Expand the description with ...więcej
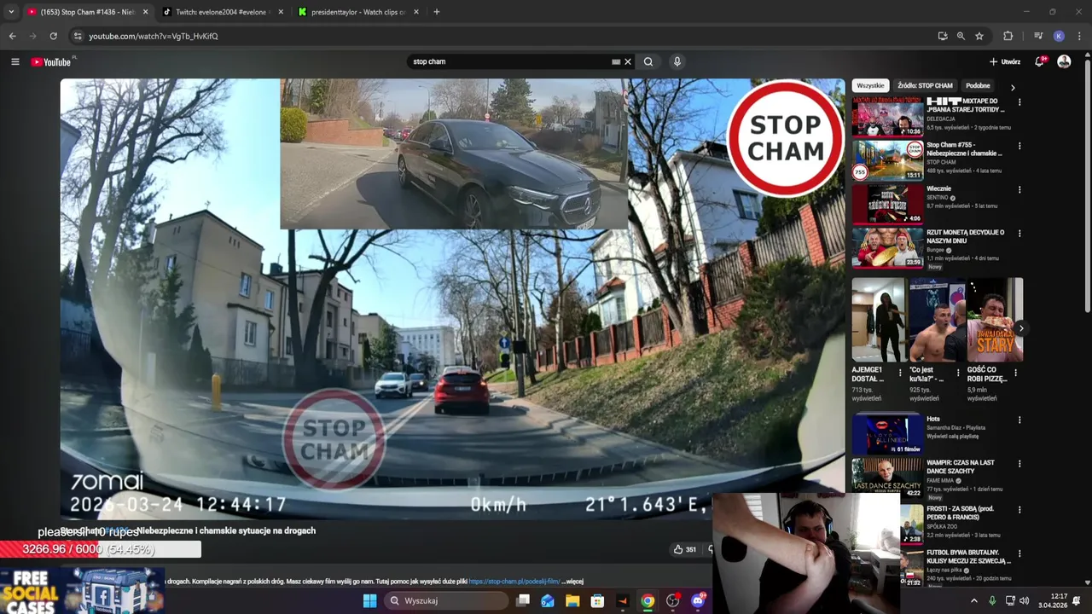 point(573,582)
